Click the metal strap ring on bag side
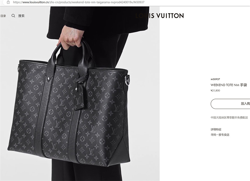This screenshot has height=181, width=250. 127,80
